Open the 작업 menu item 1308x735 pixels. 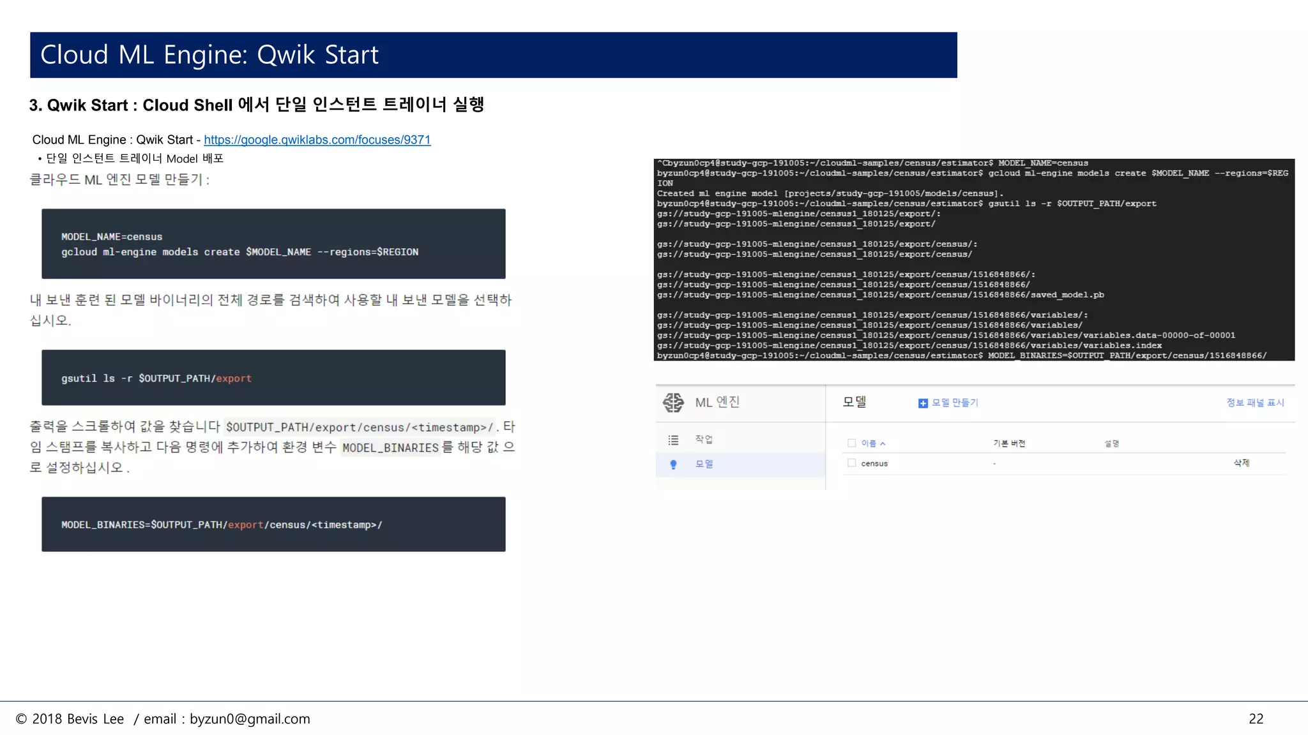pos(704,439)
